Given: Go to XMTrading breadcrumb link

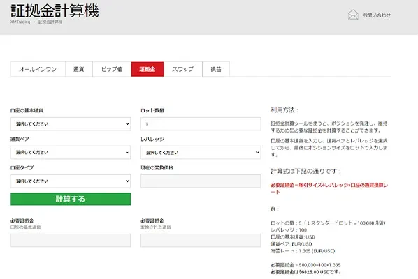Looking at the screenshot, I should click(20, 22).
